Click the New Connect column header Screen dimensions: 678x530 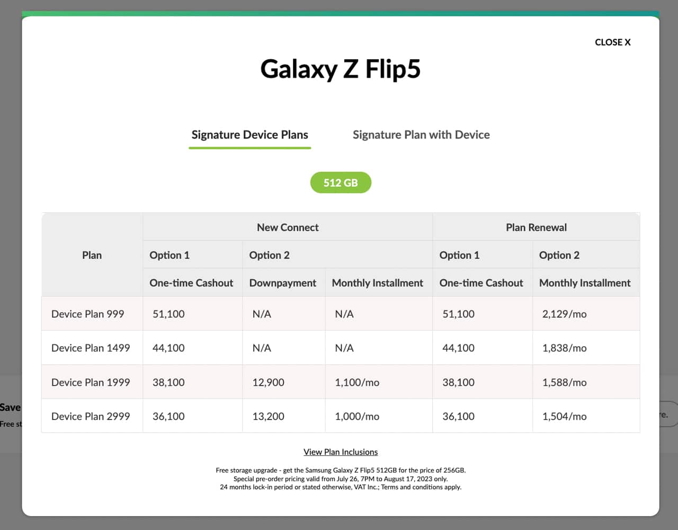point(288,227)
